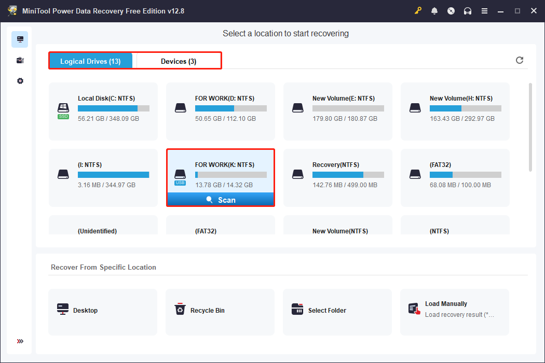Viewport: 545px width, 363px height.
Task: Click the key register icon in title bar
Action: [x=418, y=11]
